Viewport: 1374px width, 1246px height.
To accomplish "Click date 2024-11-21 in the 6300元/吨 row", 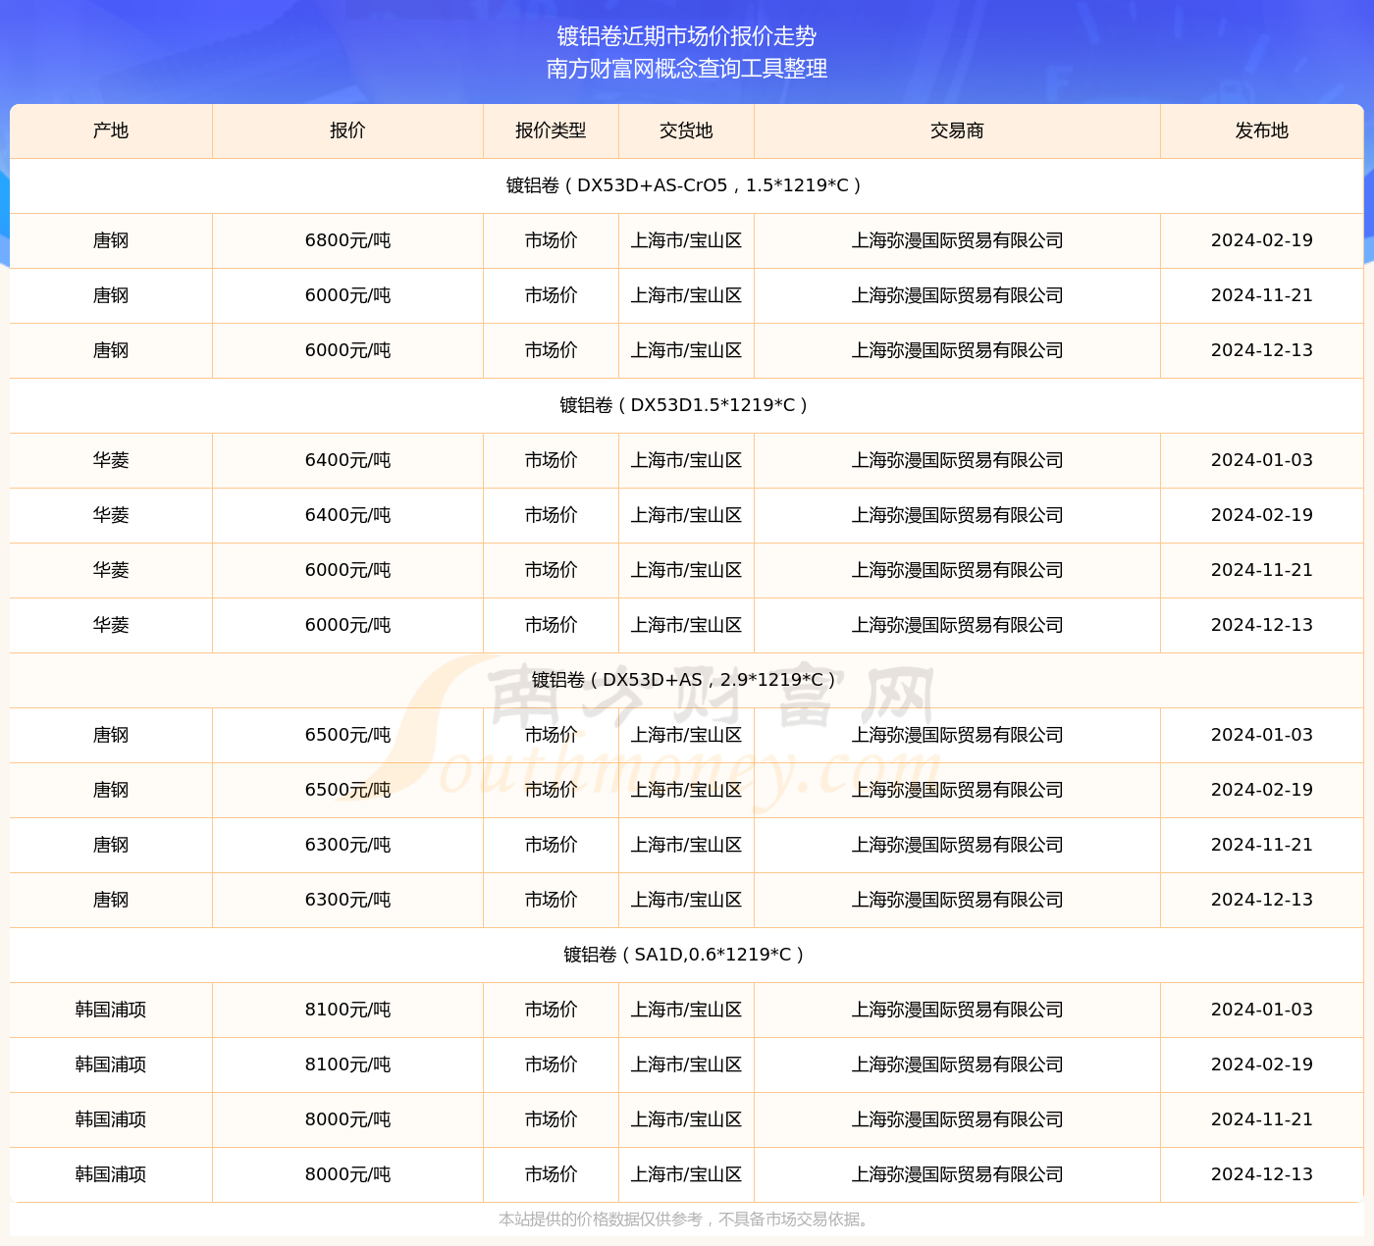I will click(x=1262, y=845).
